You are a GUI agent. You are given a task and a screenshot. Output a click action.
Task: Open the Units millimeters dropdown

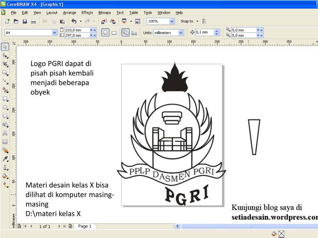[x=181, y=33]
